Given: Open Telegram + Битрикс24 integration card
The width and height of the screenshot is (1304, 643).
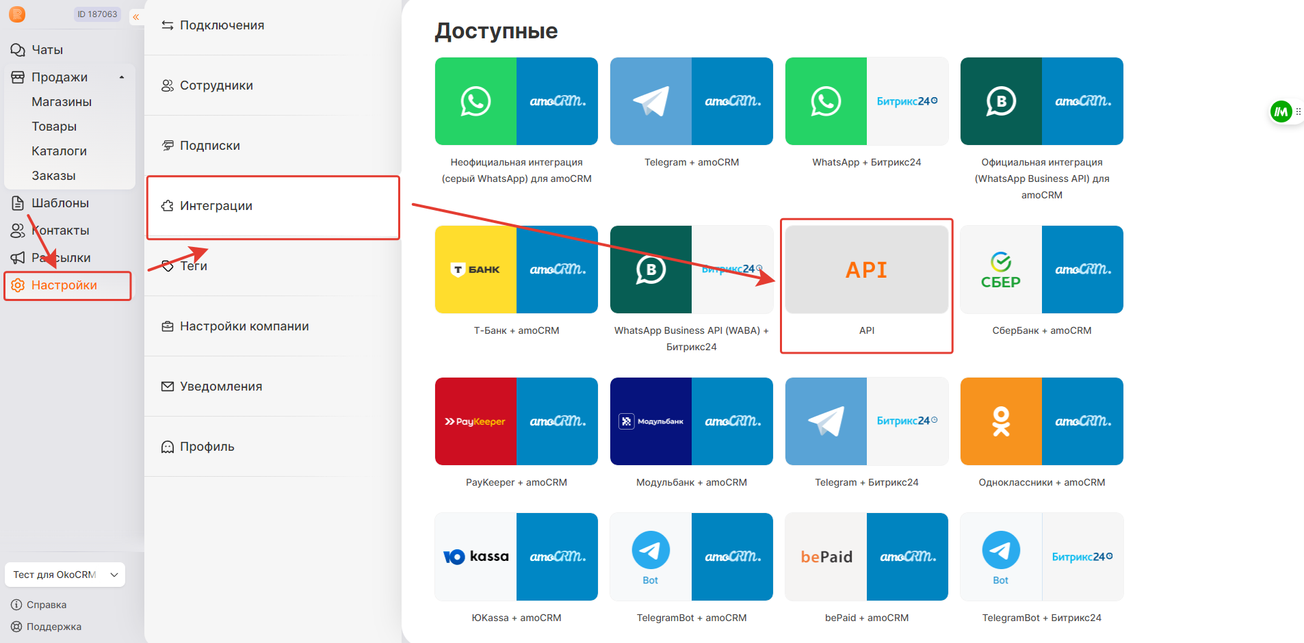Looking at the screenshot, I should pos(867,421).
